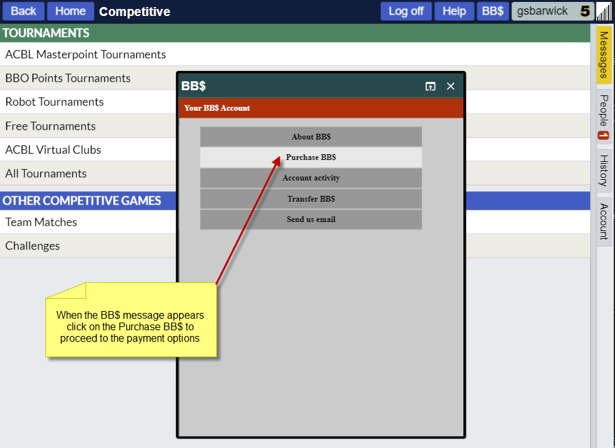The height and width of the screenshot is (448, 615).
Task: Open the Help button
Action: point(454,11)
